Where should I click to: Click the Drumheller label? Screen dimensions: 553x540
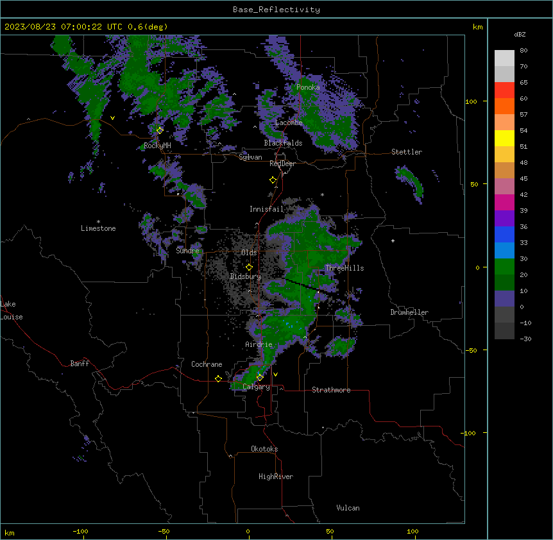tap(409, 312)
